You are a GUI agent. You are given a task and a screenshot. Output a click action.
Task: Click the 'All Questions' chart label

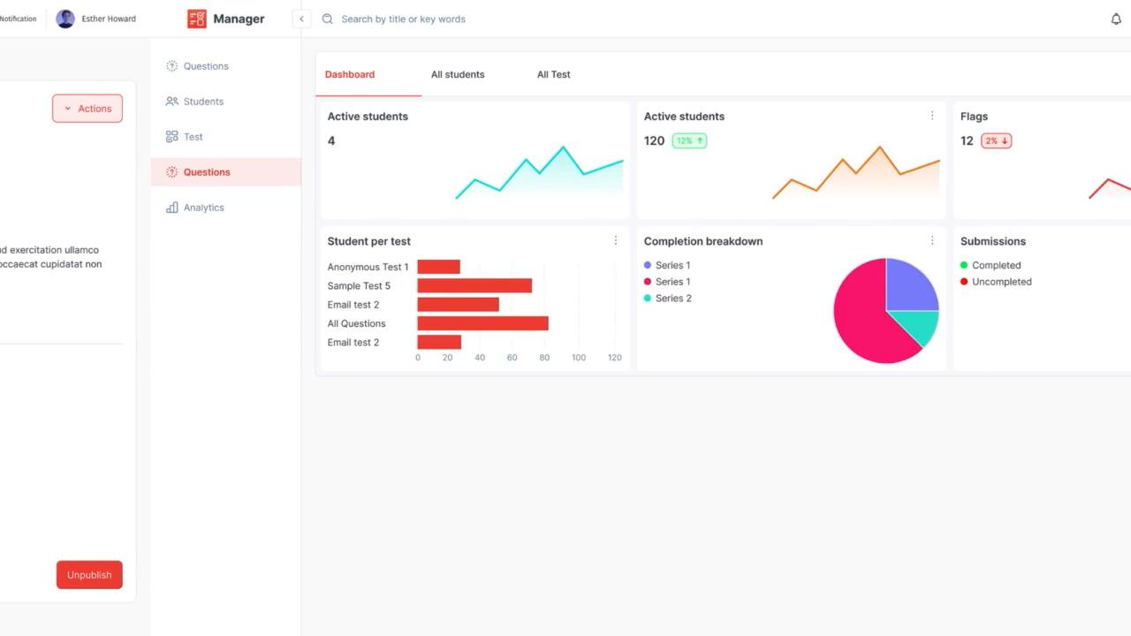[x=357, y=323]
